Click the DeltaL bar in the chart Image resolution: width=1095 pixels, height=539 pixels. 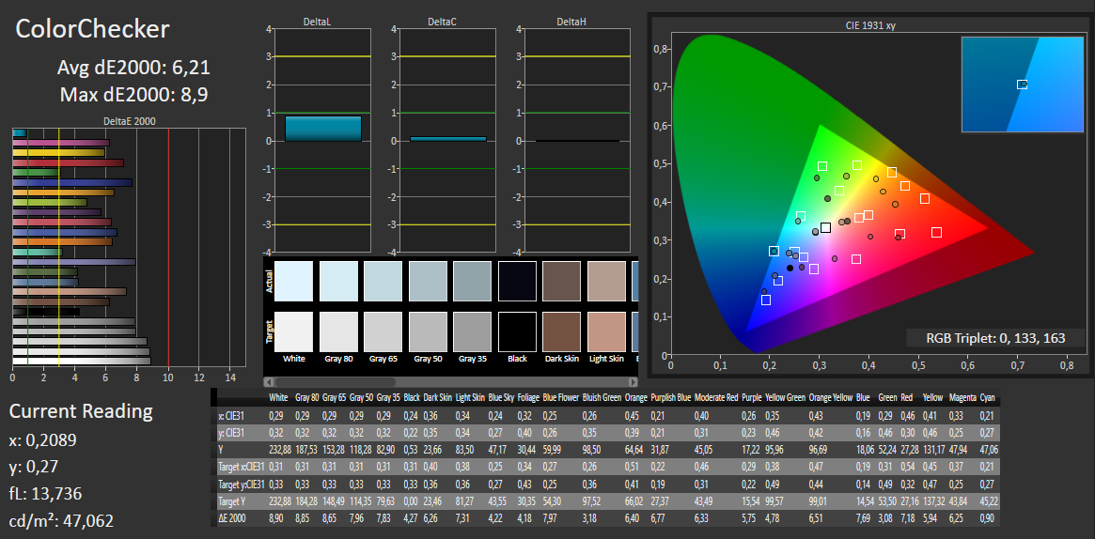[x=322, y=129]
